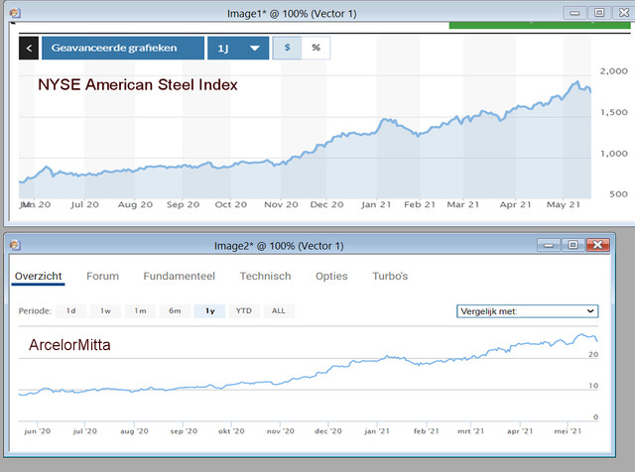
Task: Minimize the Image1 window
Action: point(574,13)
